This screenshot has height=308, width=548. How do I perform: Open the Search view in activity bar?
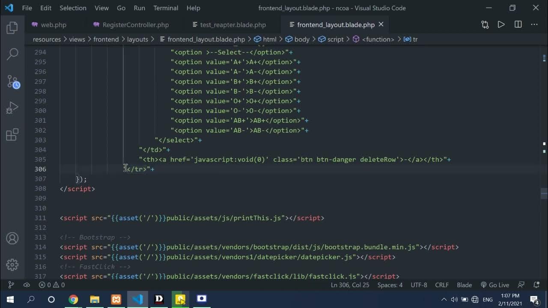pyautogui.click(x=12, y=54)
